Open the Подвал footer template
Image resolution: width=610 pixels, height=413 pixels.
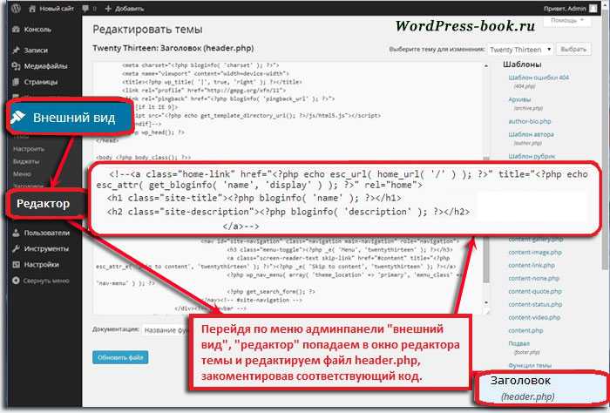[x=519, y=344]
